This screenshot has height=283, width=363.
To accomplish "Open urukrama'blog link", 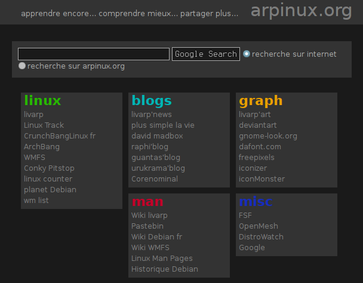I will coord(158,168).
